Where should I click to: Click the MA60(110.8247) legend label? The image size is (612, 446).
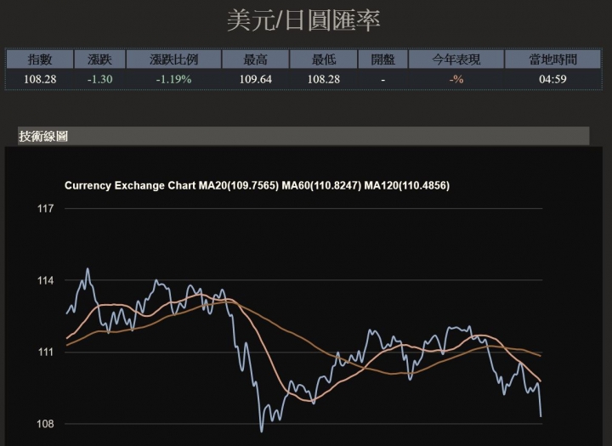321,185
